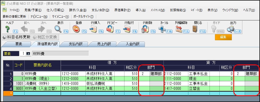260x102 pixels.
Task: Click credit account 1111-0000 cell
Action: (176, 79)
